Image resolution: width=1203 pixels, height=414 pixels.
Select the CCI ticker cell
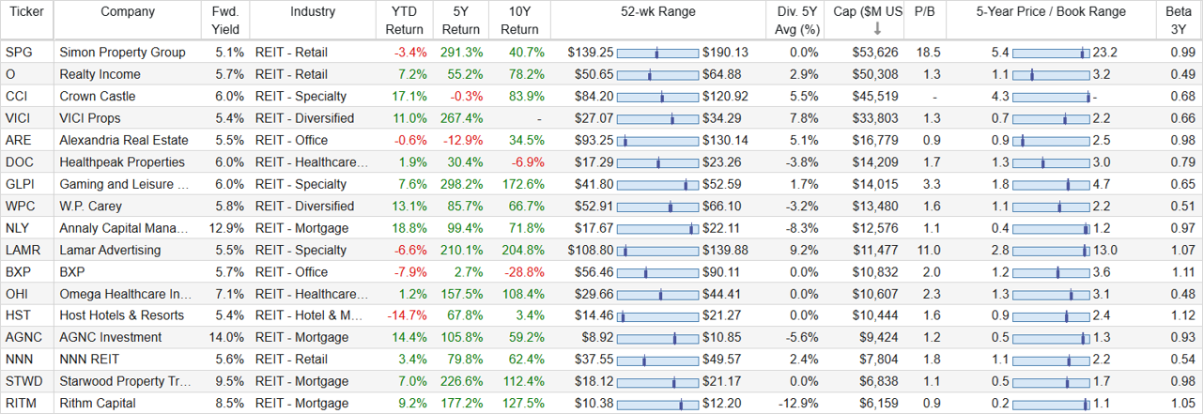coord(27,96)
